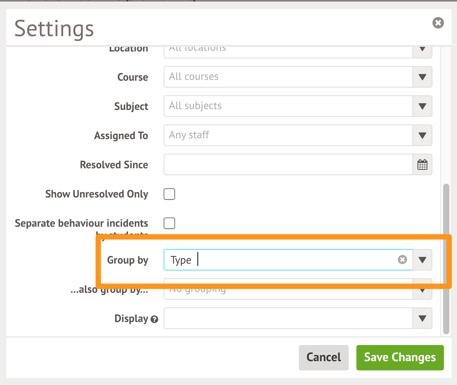Expand the Course dropdown arrow
Screen dimensions: 457x385
[x=422, y=77]
